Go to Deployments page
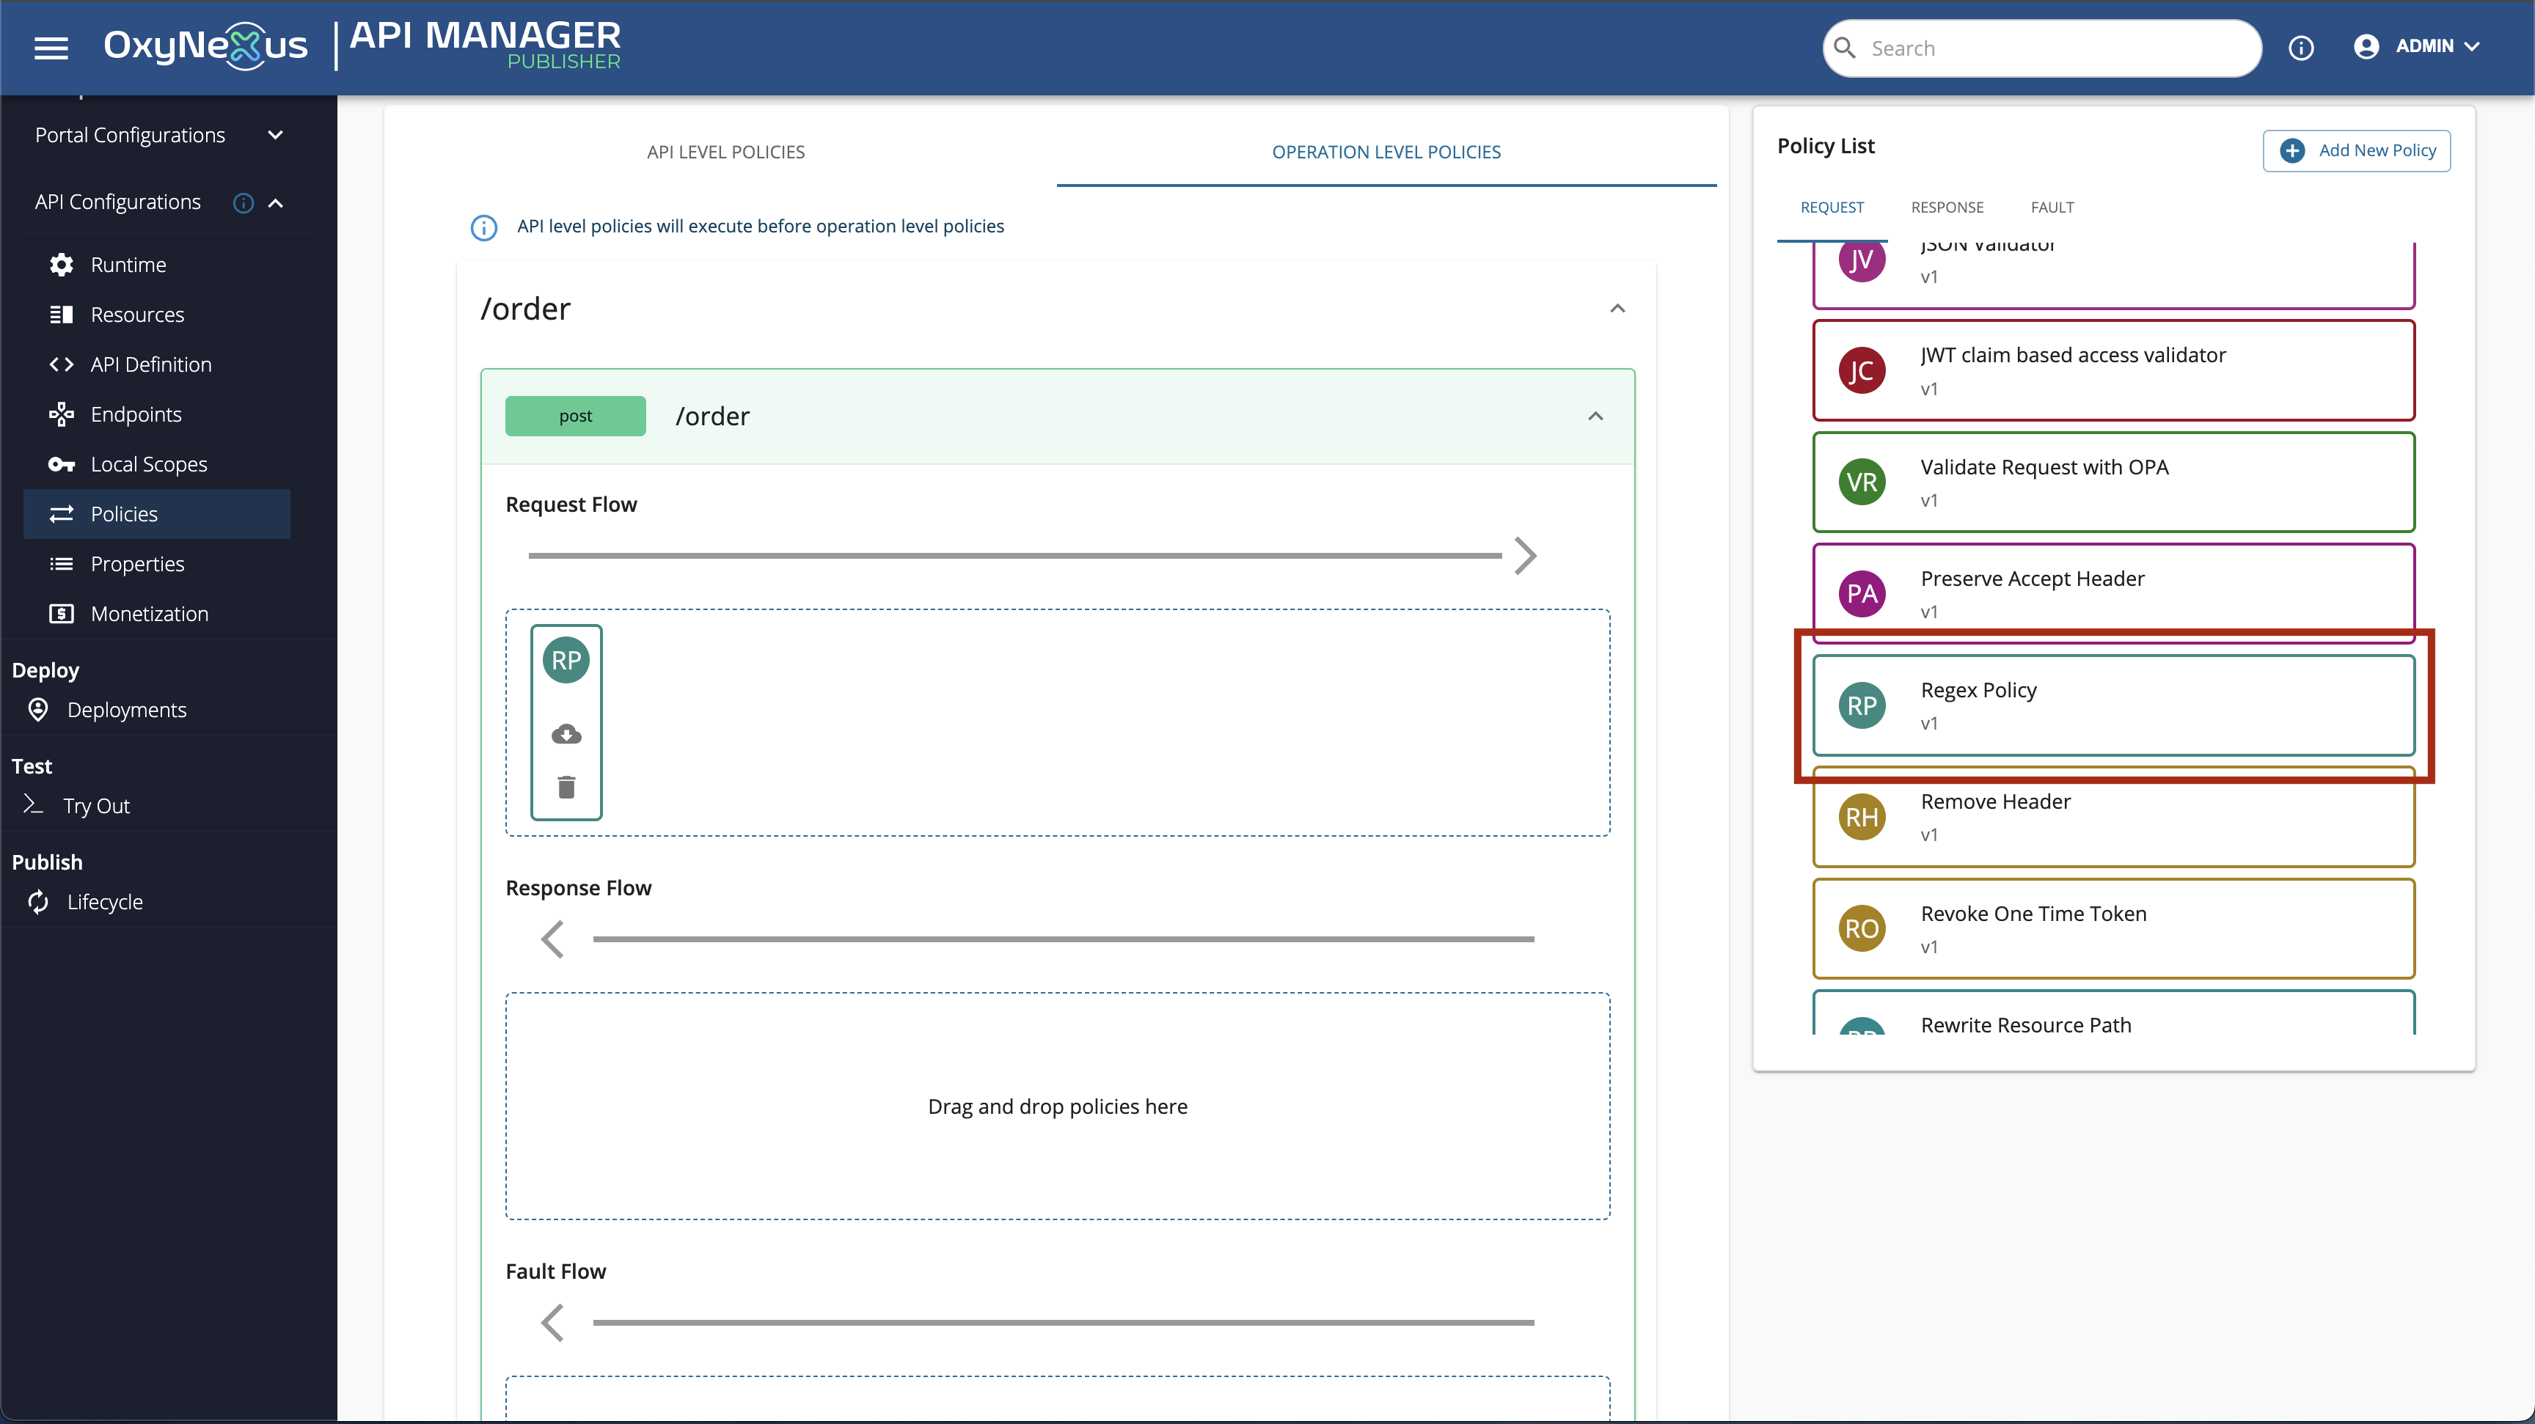The width and height of the screenshot is (2535, 1424). (127, 709)
